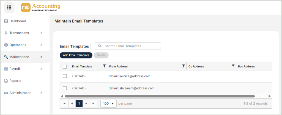Screen dimensions: 282x115
Task: Toggle the select-all header checkbox
Action: [65, 66]
